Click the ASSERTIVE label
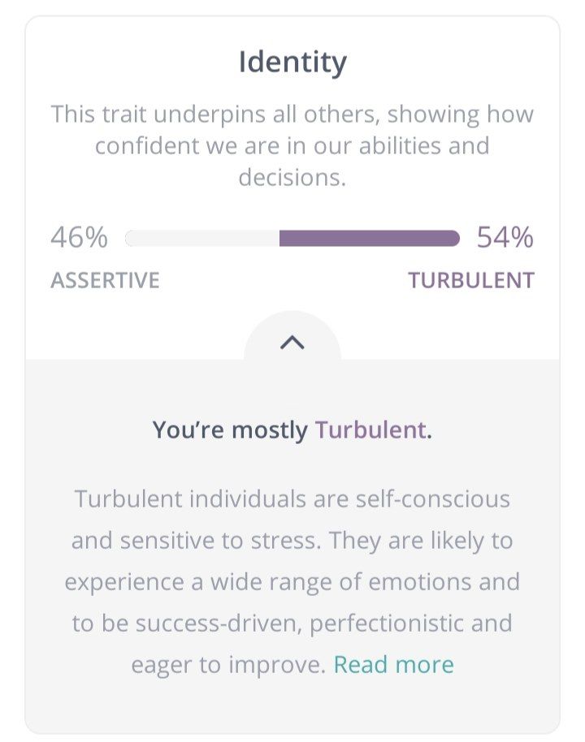 [x=105, y=280]
